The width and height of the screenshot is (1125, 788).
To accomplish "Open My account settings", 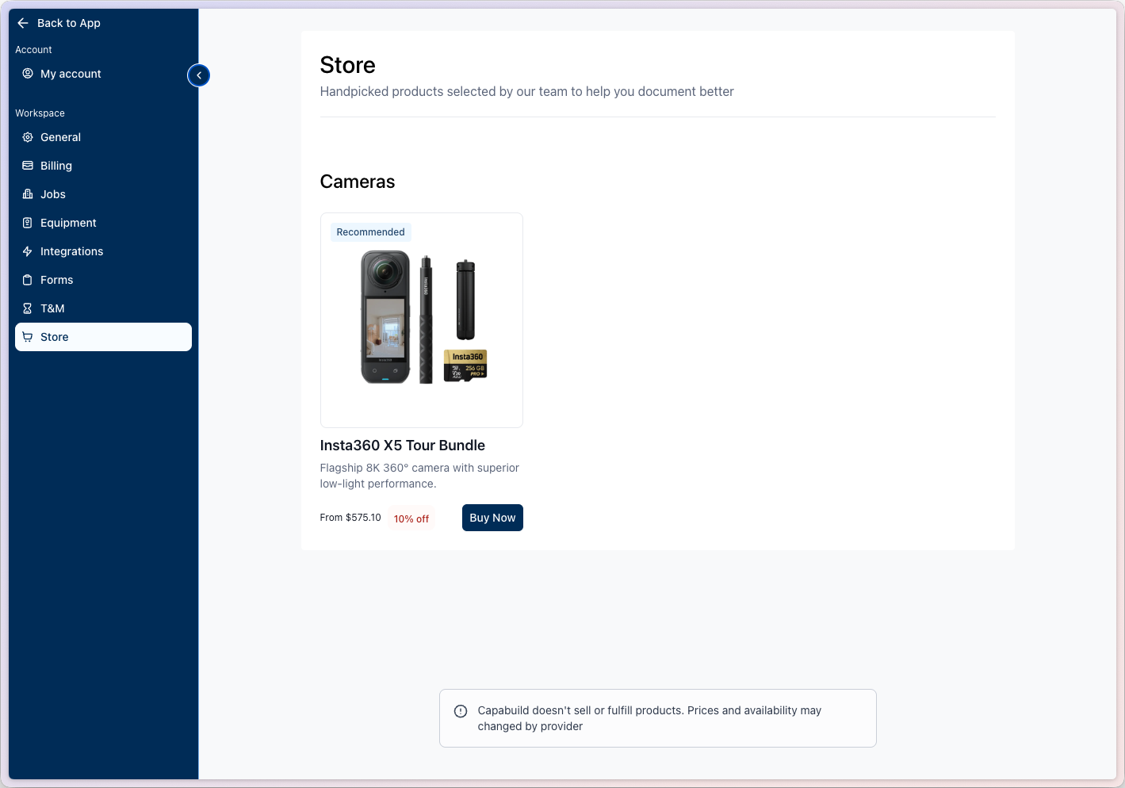I will click(x=103, y=74).
